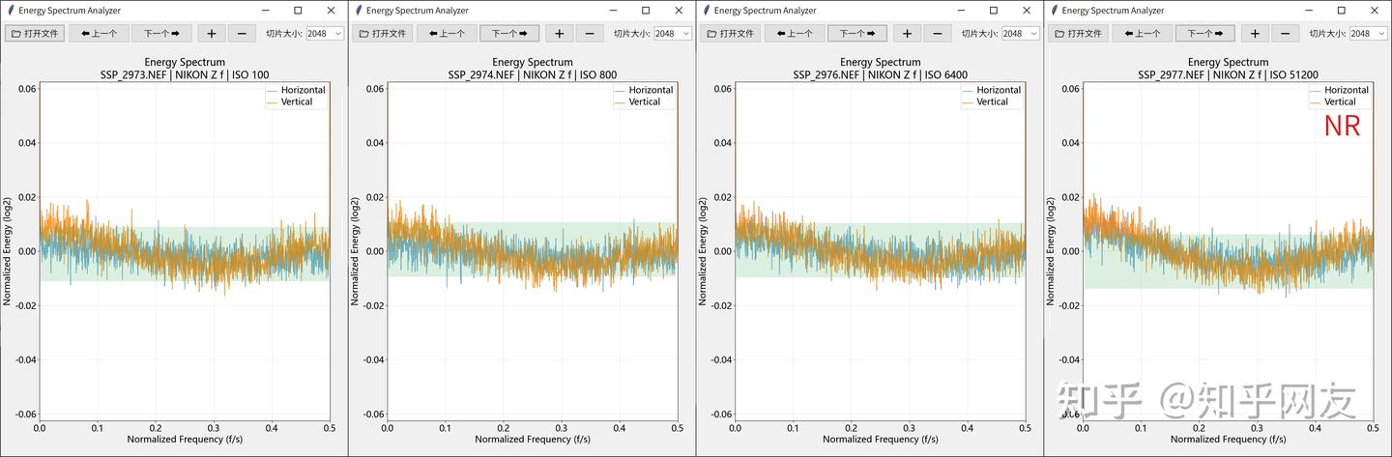
Task: Click Normalized Frequency (f/s) label in ISO 100 plot
Action: (x=184, y=440)
